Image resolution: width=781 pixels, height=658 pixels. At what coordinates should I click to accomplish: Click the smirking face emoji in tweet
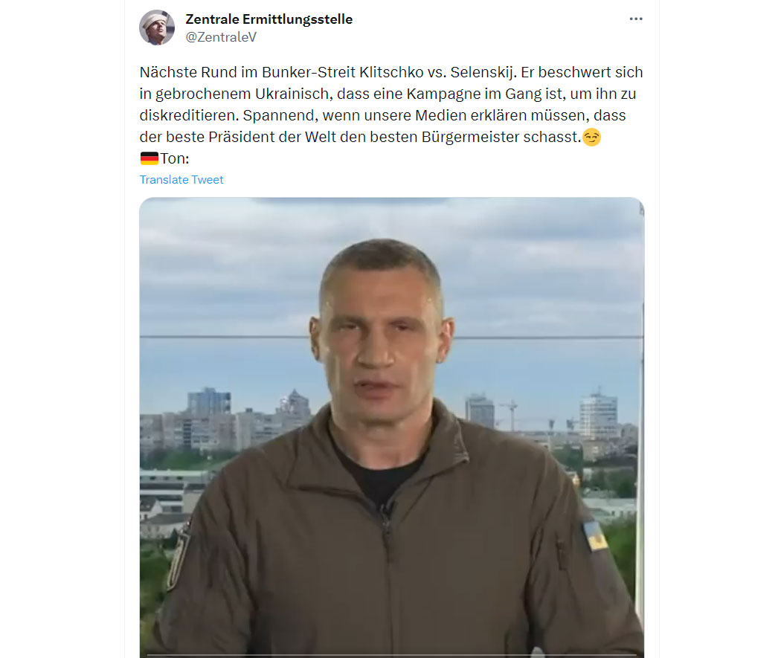pyautogui.click(x=591, y=137)
